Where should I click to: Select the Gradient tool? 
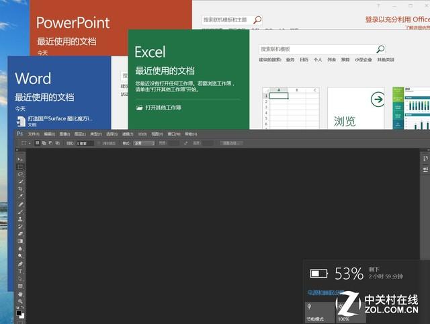(x=20, y=241)
